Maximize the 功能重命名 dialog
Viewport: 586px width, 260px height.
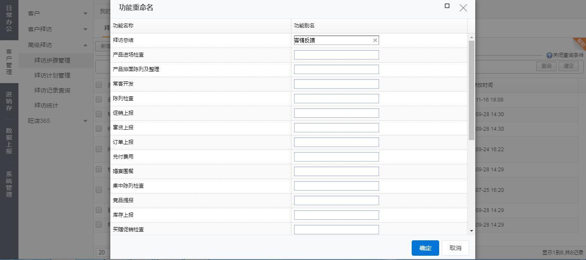[447, 6]
